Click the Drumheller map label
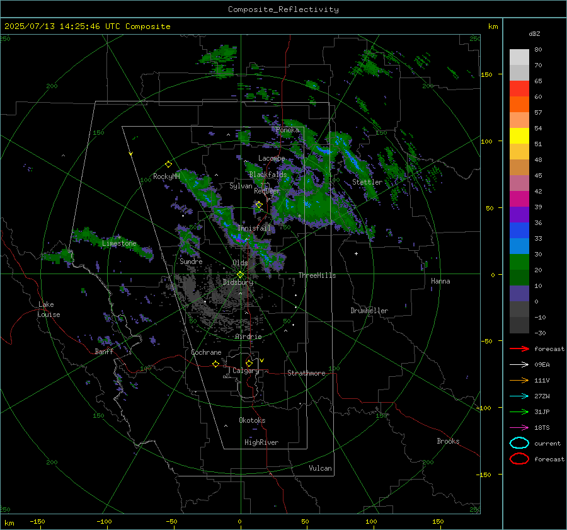Viewport: 567px width, 530px height. pyautogui.click(x=369, y=311)
